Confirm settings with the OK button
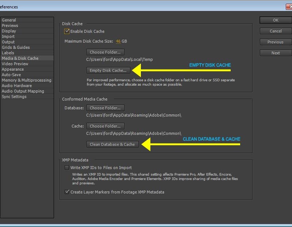The height and width of the screenshot is (227, 292). coord(276,20)
